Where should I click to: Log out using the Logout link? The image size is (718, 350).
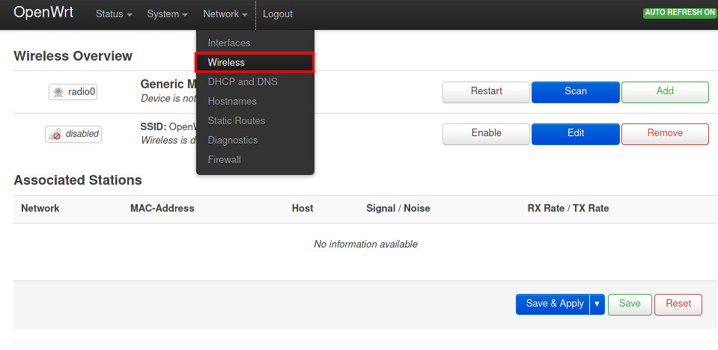point(278,14)
